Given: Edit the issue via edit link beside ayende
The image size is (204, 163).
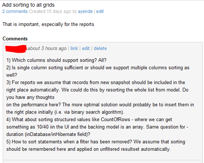Looking at the screenshot, I should (100, 11).
